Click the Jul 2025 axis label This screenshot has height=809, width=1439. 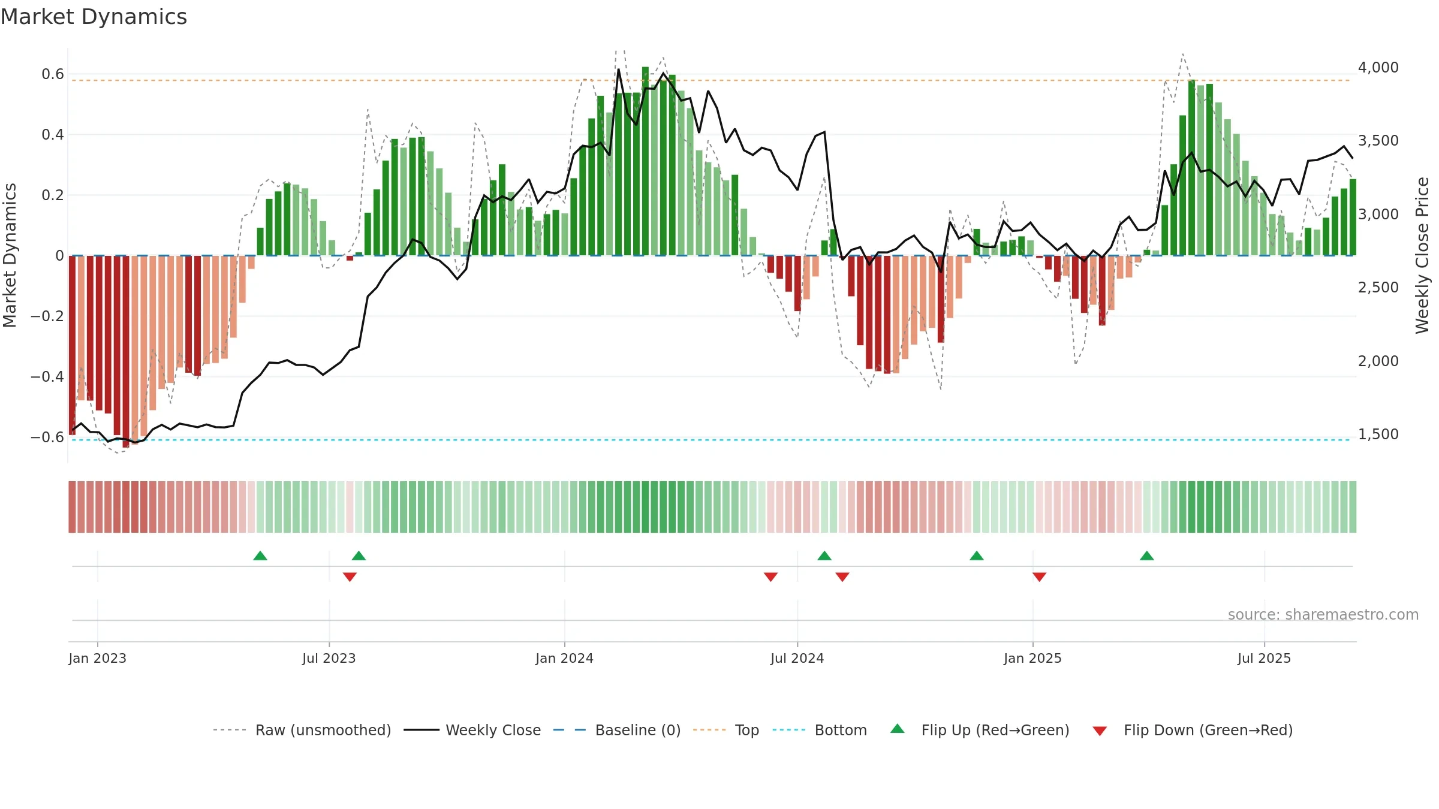[1264, 658]
